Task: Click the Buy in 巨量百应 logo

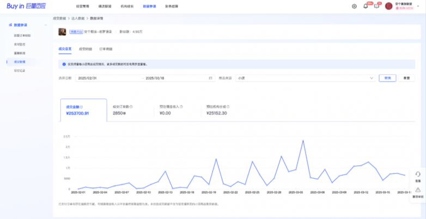Action: pyautogui.click(x=26, y=6)
